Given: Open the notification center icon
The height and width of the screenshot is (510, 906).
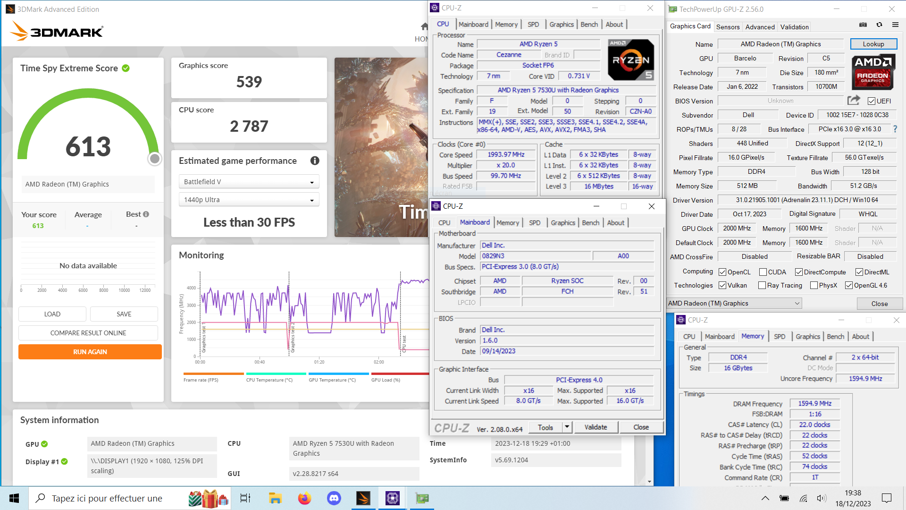Looking at the screenshot, I should pos(887,498).
